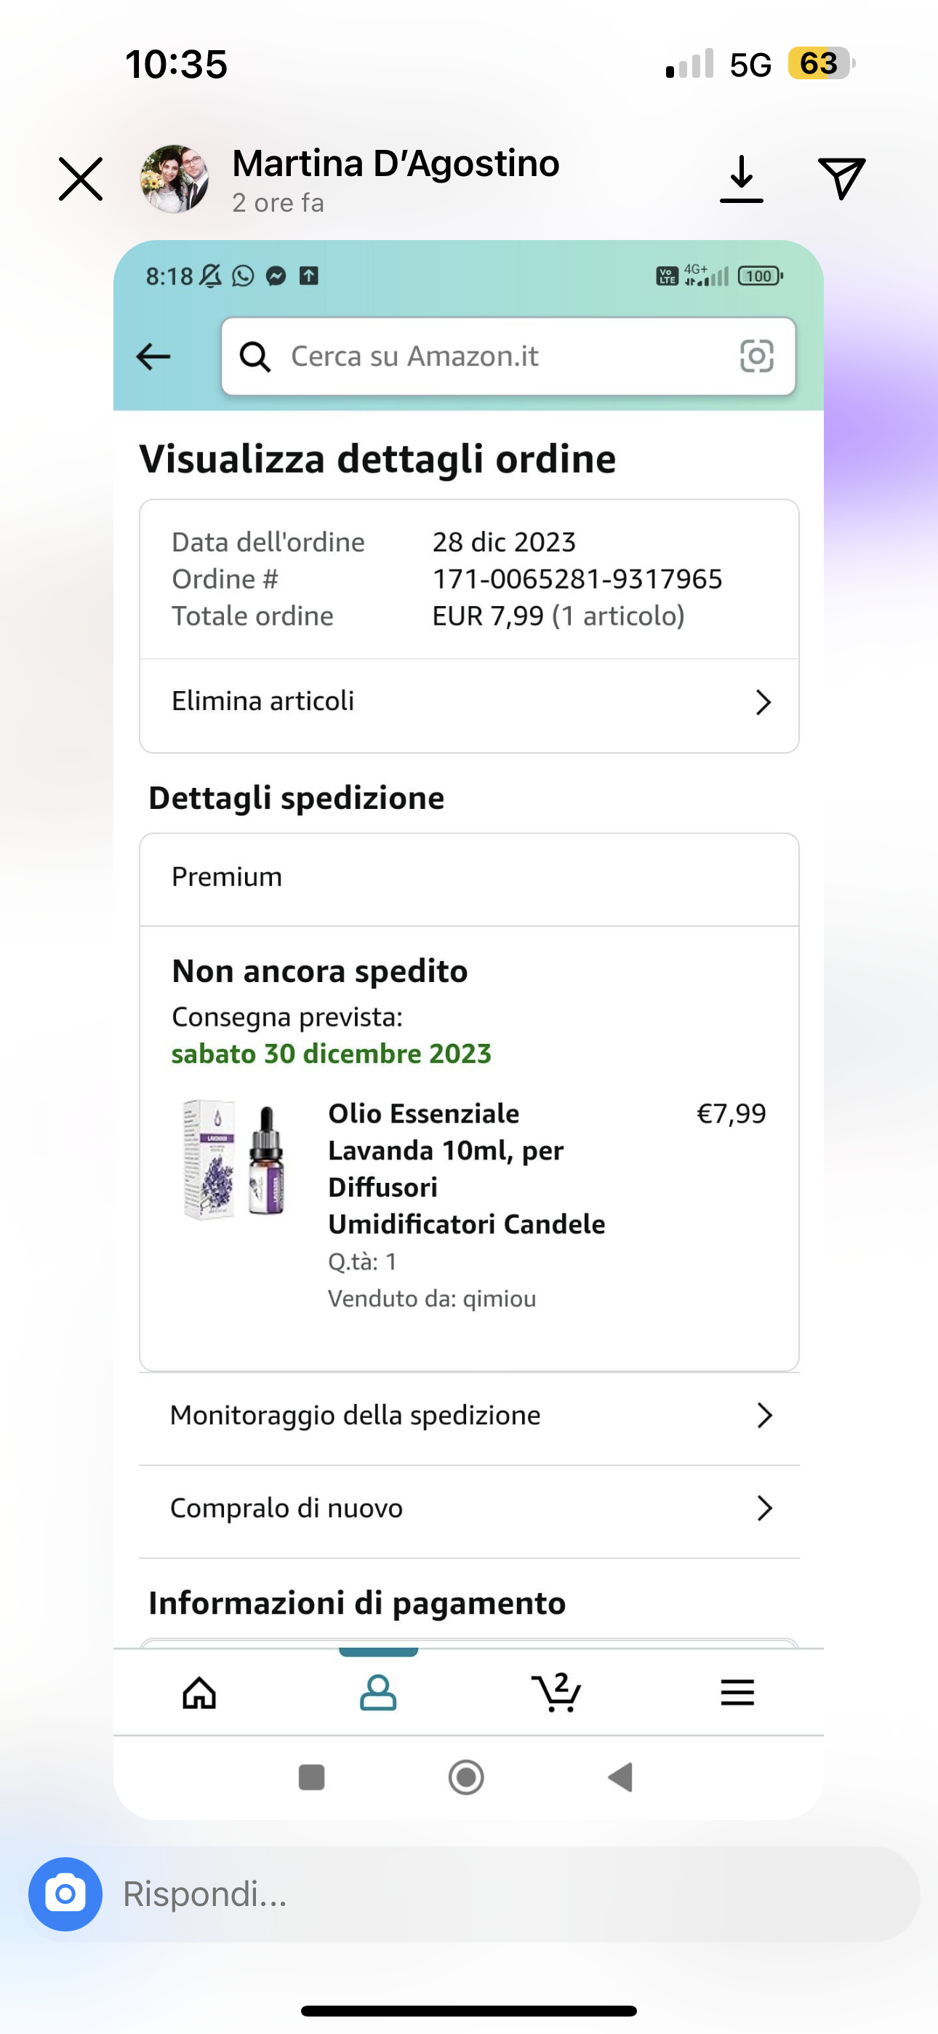Open the Compralo di nuovo option
Image resolution: width=938 pixels, height=2034 pixels.
pyautogui.click(x=469, y=1508)
